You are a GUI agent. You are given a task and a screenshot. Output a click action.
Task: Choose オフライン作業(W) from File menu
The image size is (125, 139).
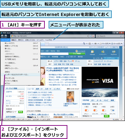click(20, 81)
